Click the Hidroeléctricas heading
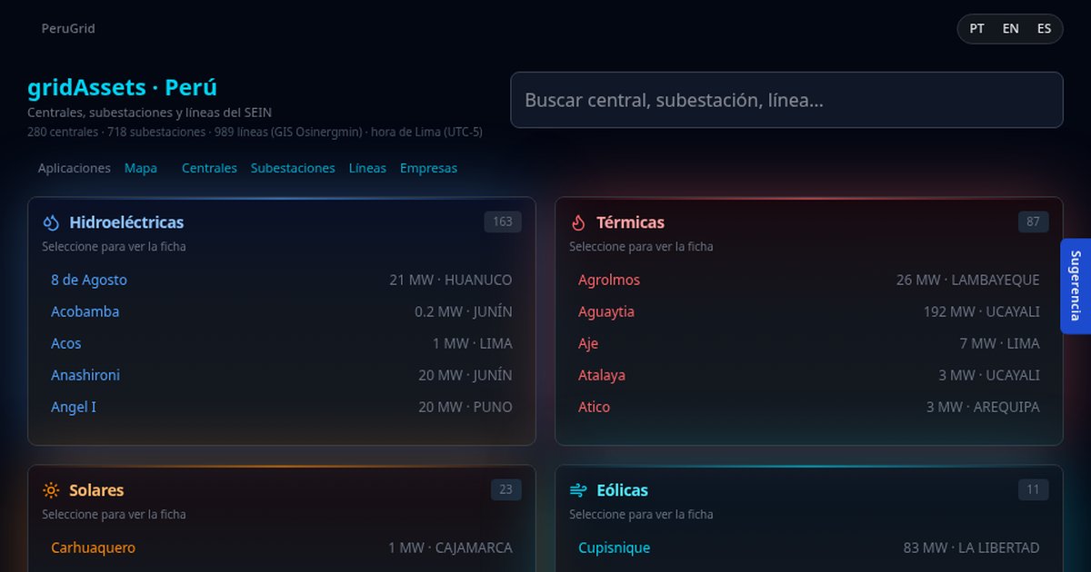The width and height of the screenshot is (1091, 572). point(126,222)
